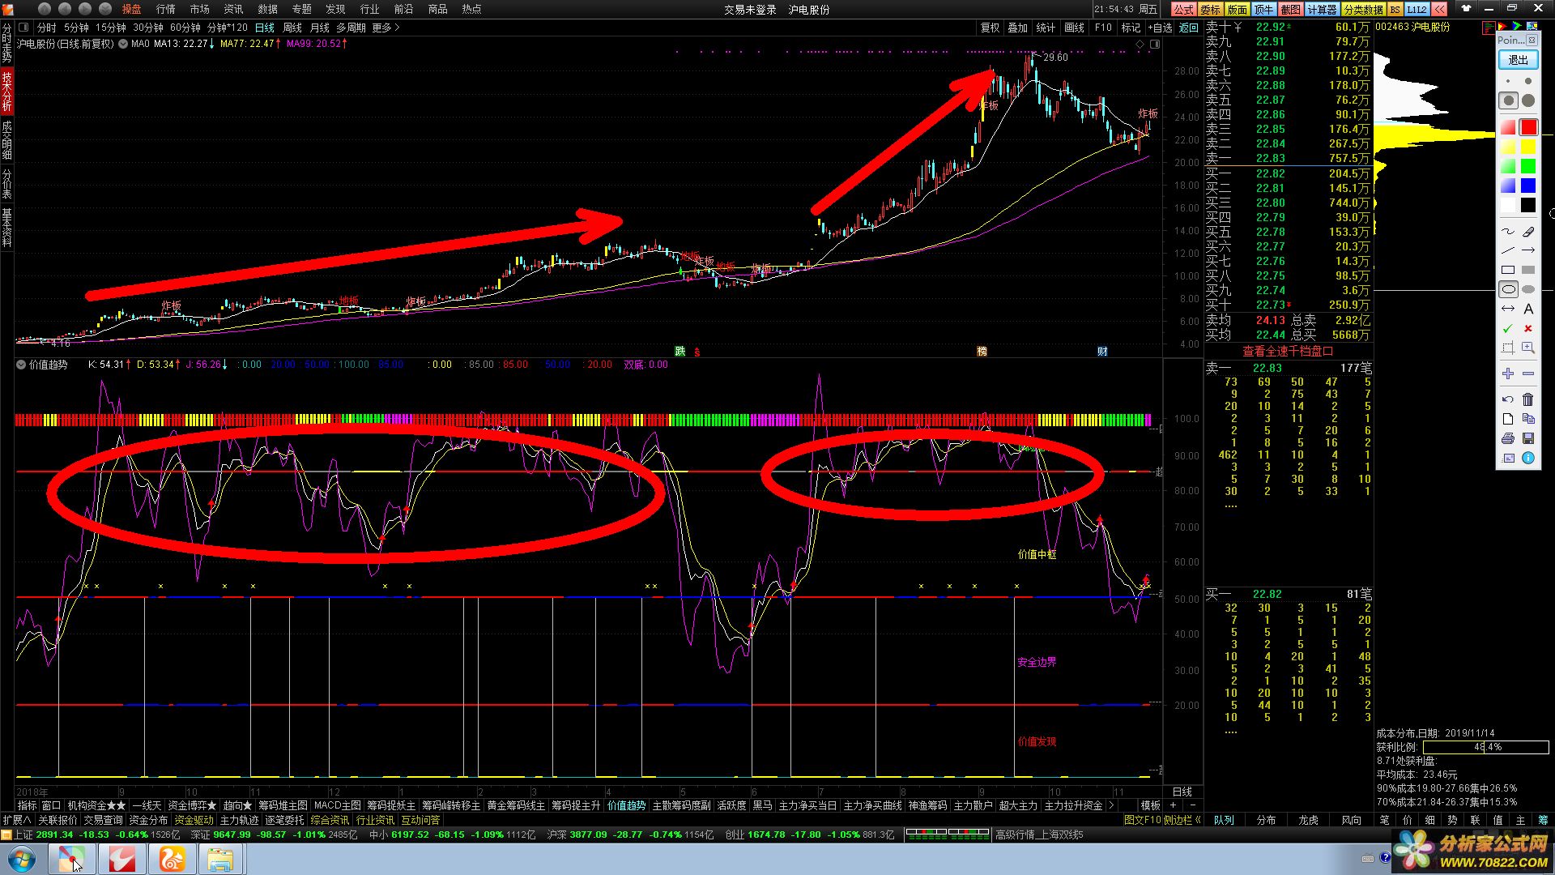Select the MACD主图 indicator tab
The width and height of the screenshot is (1555, 875).
tap(337, 805)
